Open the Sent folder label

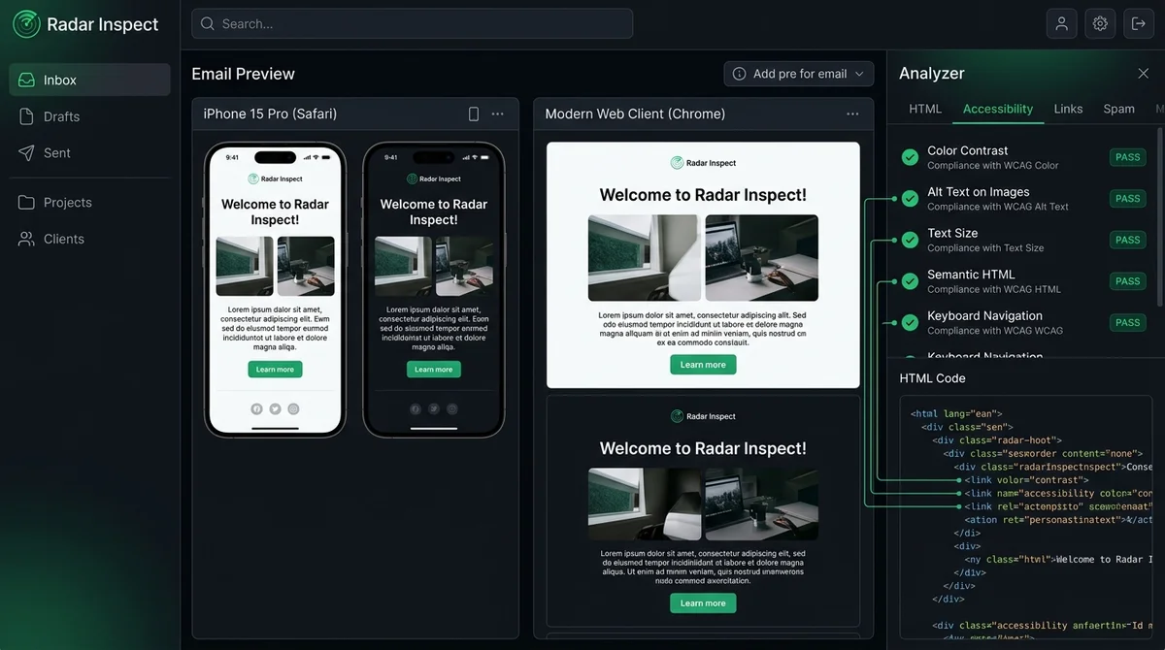coord(57,152)
